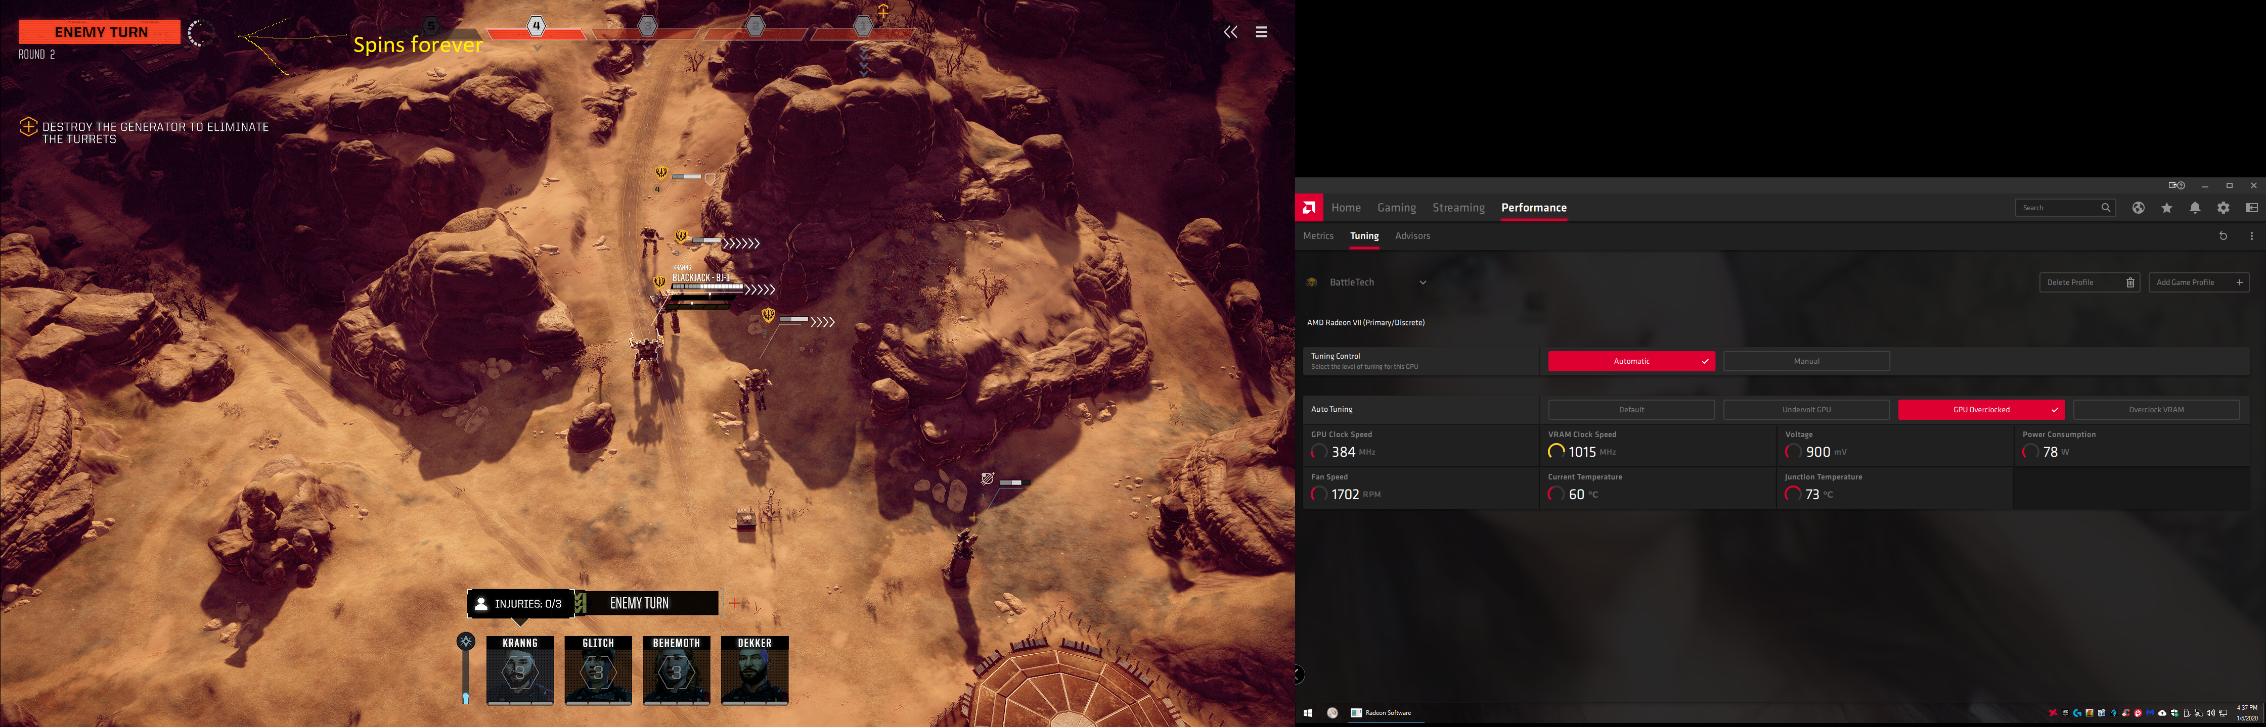Click the ENEMY TURN banner at top left
The height and width of the screenshot is (727, 2266).
click(100, 32)
